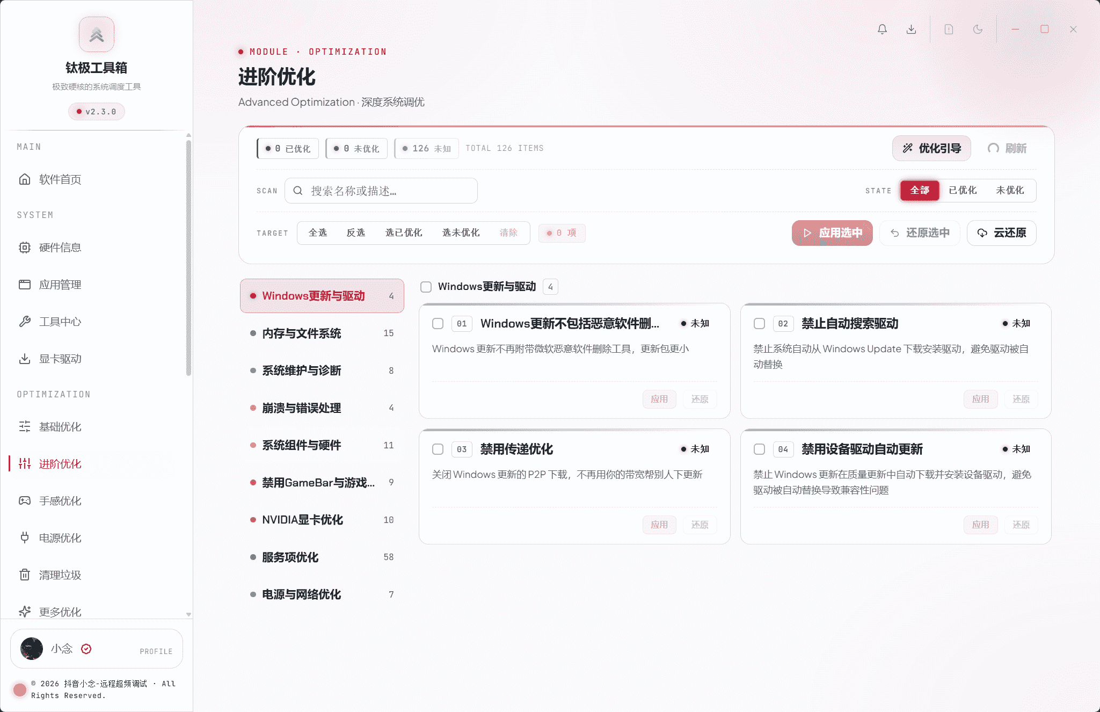
Task: Click 选未优化 target option
Action: [x=461, y=233]
